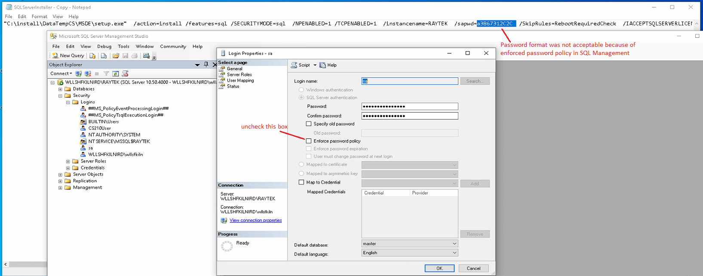The image size is (703, 276).
Task: Select Mapped to asymmetric key radio
Action: click(x=301, y=174)
